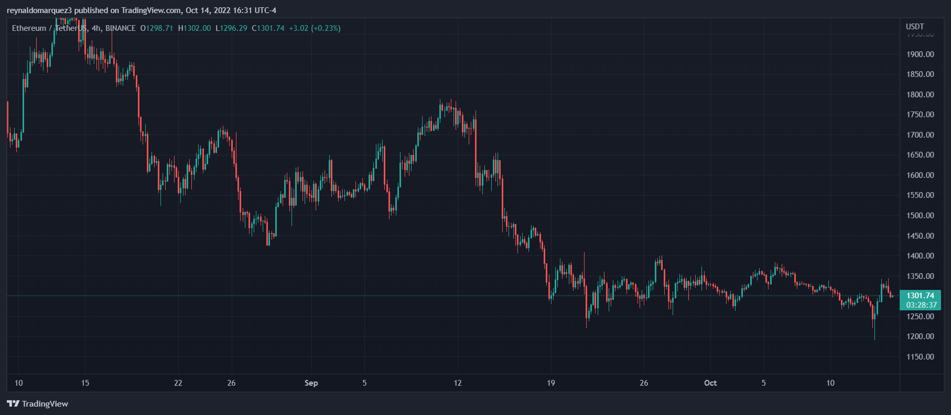
Task: Click the Oct label on the time axis
Action: click(x=710, y=383)
